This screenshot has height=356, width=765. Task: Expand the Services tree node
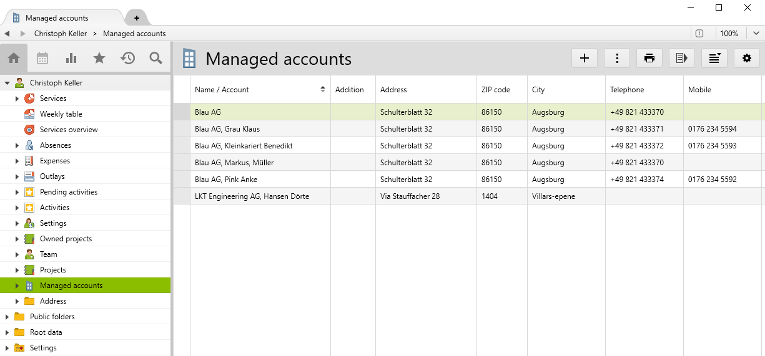[17, 99]
